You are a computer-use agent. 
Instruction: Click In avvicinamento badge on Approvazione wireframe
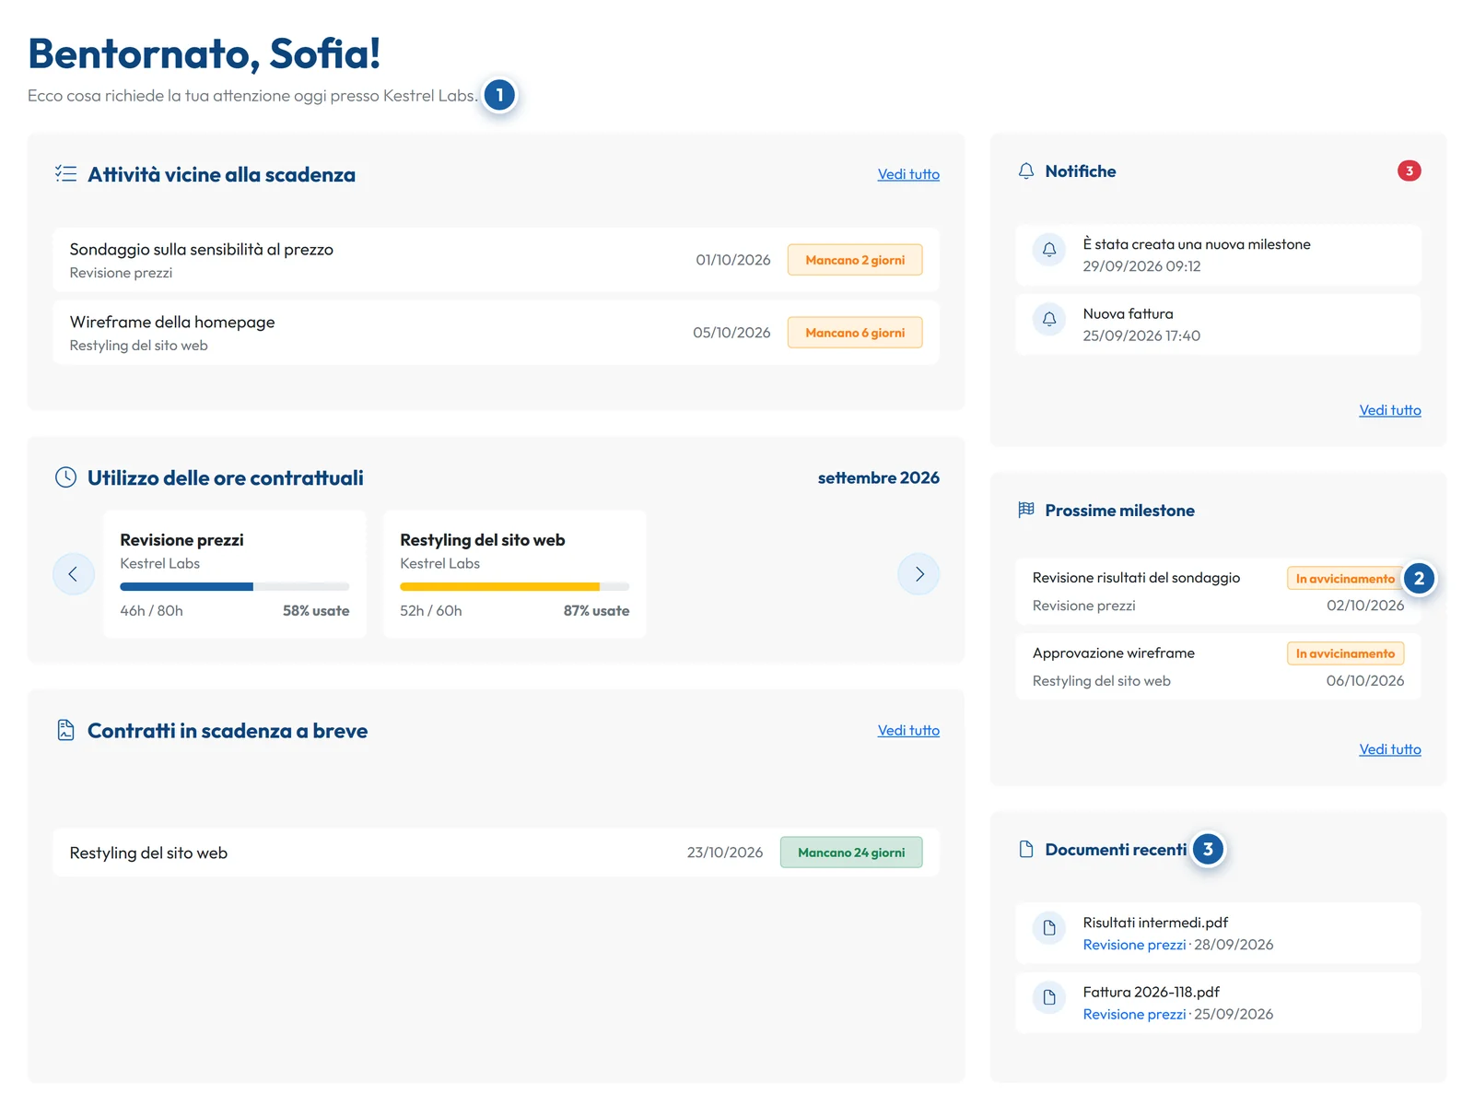1345,653
